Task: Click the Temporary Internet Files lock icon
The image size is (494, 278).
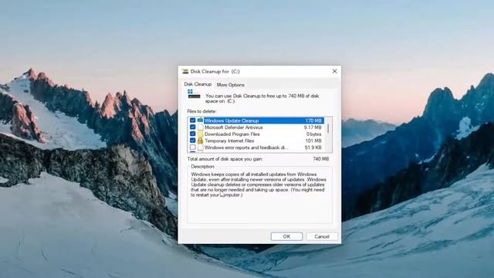Action: tap(201, 141)
